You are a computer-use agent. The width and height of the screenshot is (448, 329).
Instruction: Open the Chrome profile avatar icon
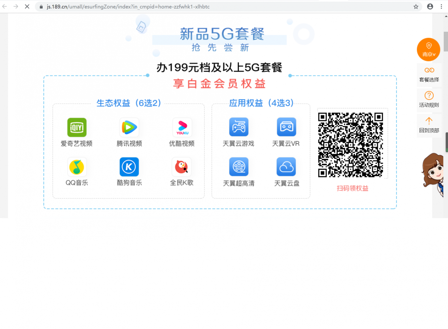point(430,7)
